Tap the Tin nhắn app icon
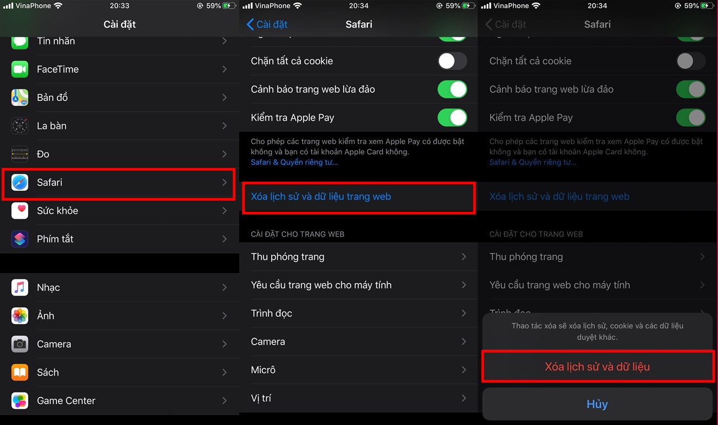Image resolution: width=718 pixels, height=425 pixels. point(20,42)
